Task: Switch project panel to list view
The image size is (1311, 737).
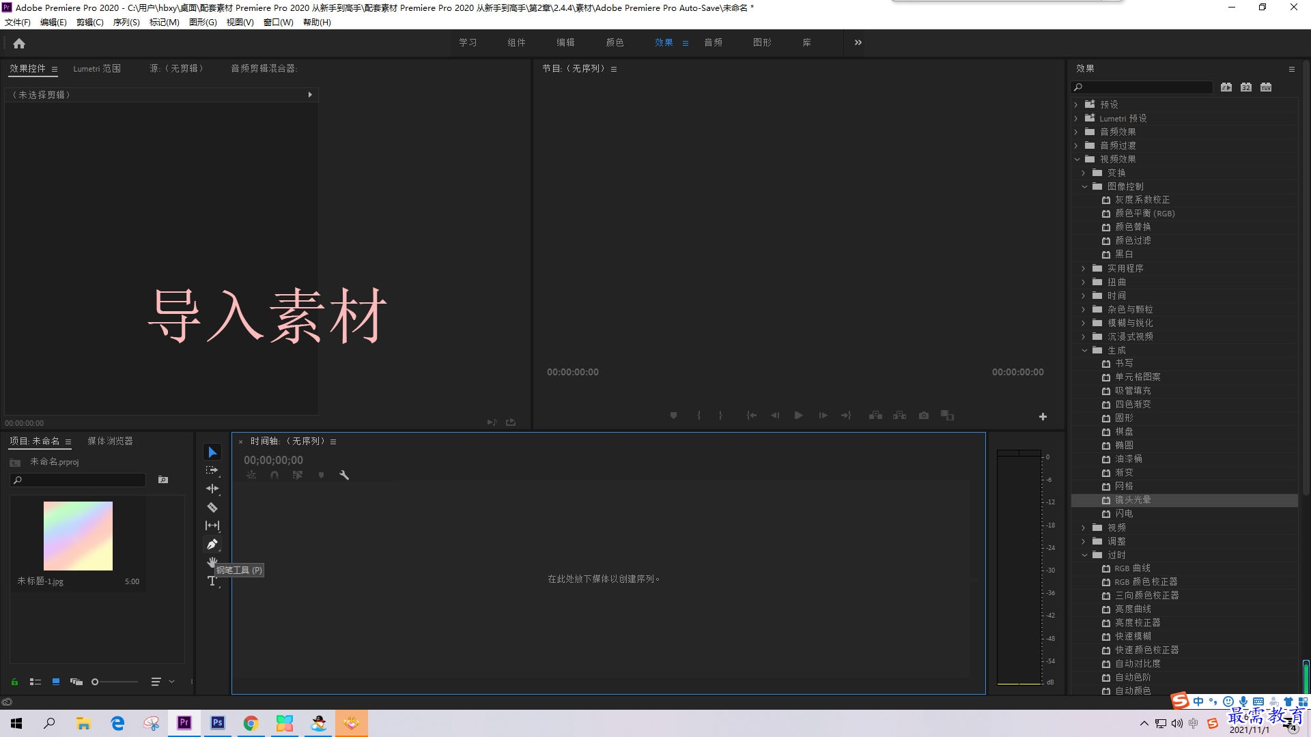Action: [36, 682]
